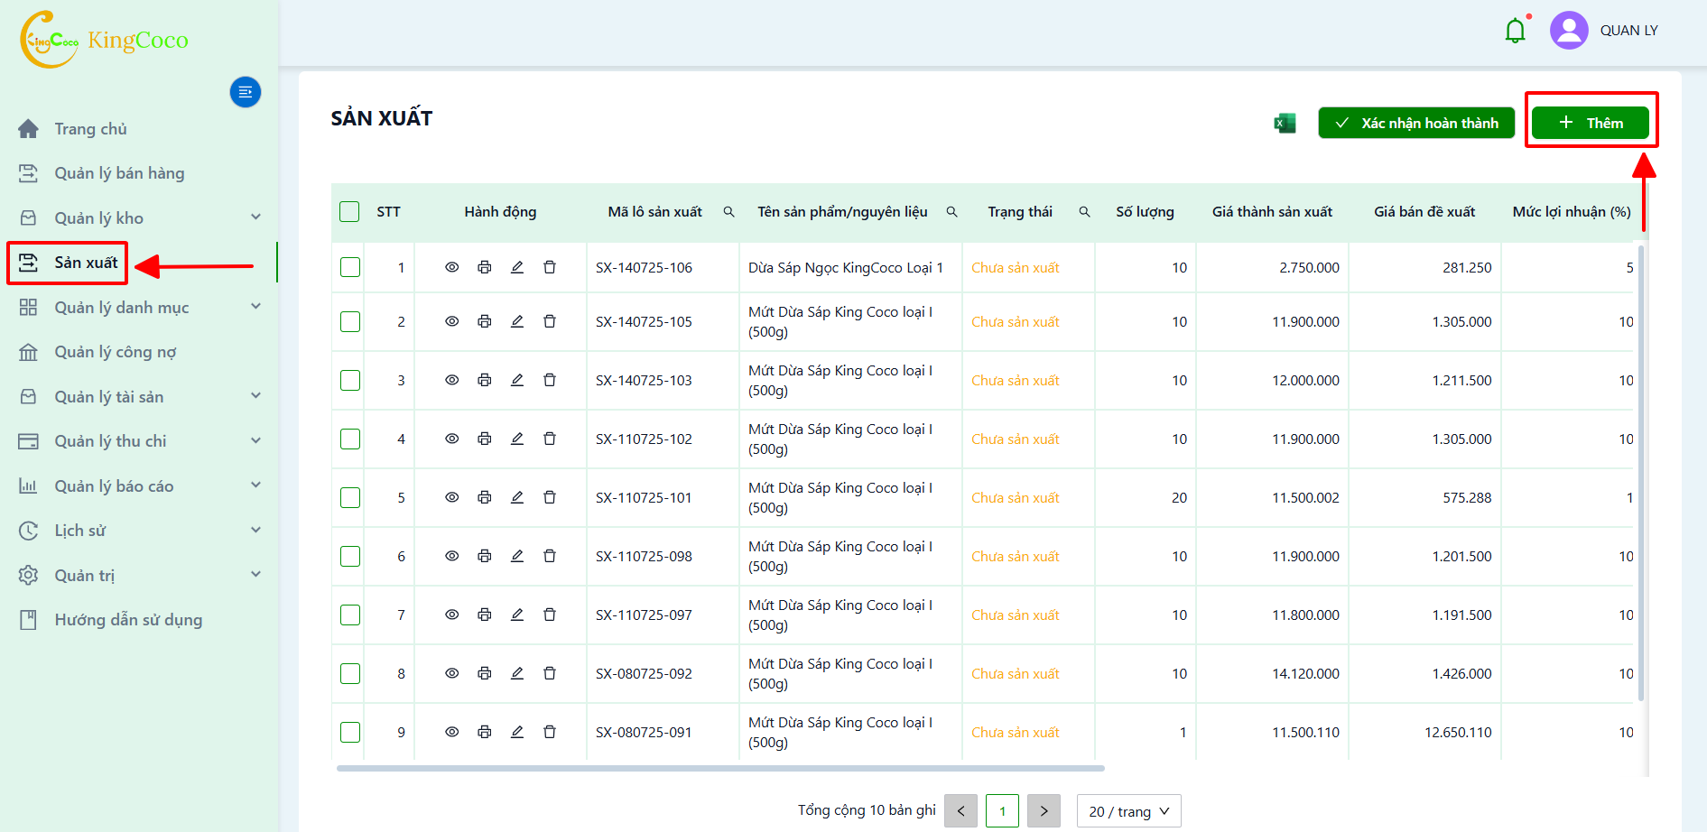Collapse sidebar with the blue menu button
This screenshot has width=1707, height=832.
(246, 92)
